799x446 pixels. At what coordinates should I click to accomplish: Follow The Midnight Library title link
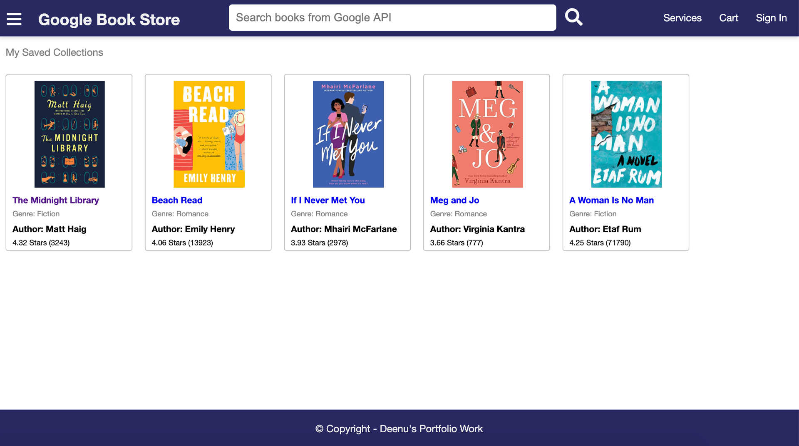pos(56,200)
